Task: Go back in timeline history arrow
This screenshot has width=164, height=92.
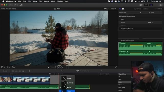Action: [62, 71]
